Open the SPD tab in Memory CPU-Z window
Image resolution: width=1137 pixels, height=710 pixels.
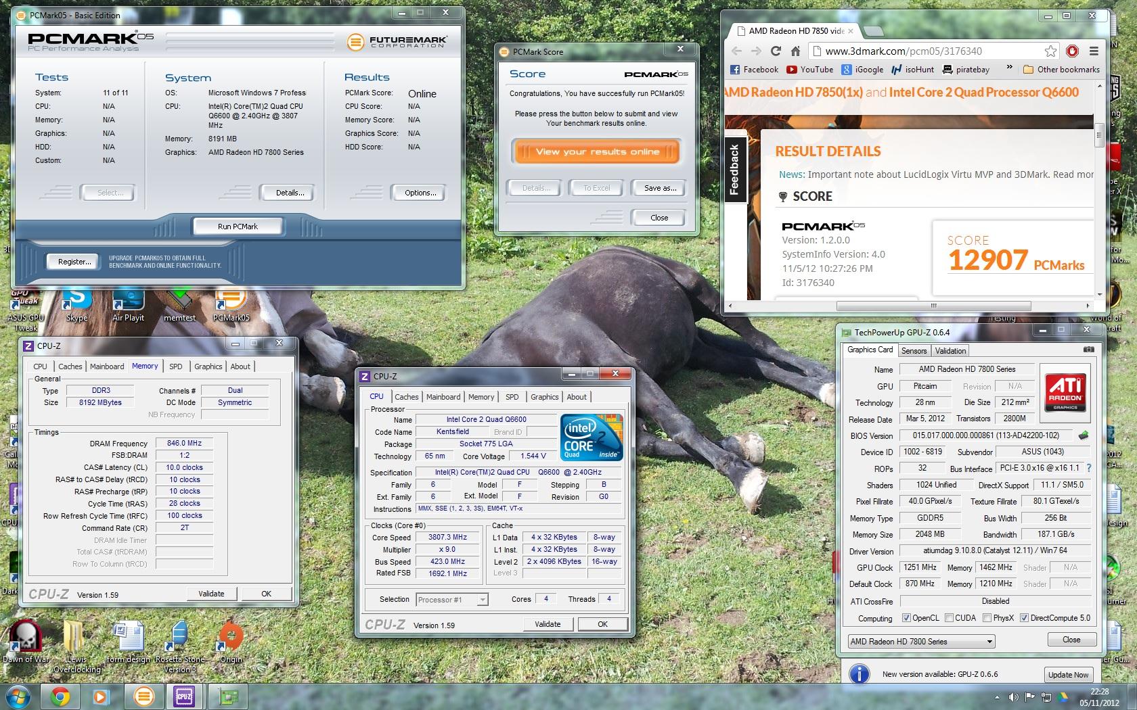[176, 366]
